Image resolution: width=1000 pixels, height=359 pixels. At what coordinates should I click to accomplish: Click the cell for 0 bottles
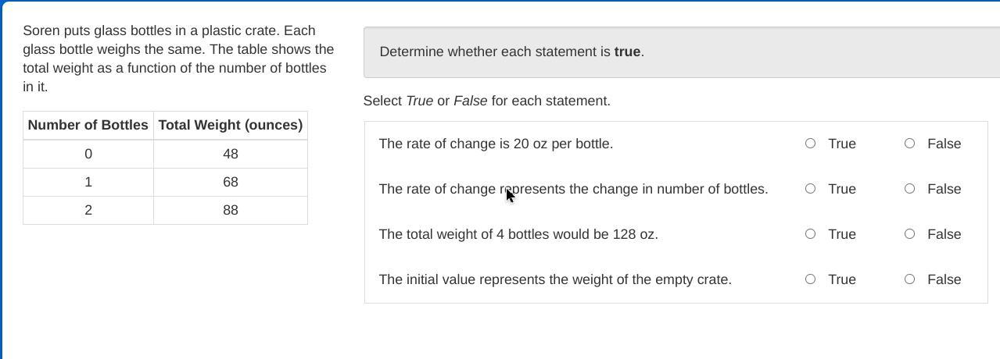coord(88,154)
